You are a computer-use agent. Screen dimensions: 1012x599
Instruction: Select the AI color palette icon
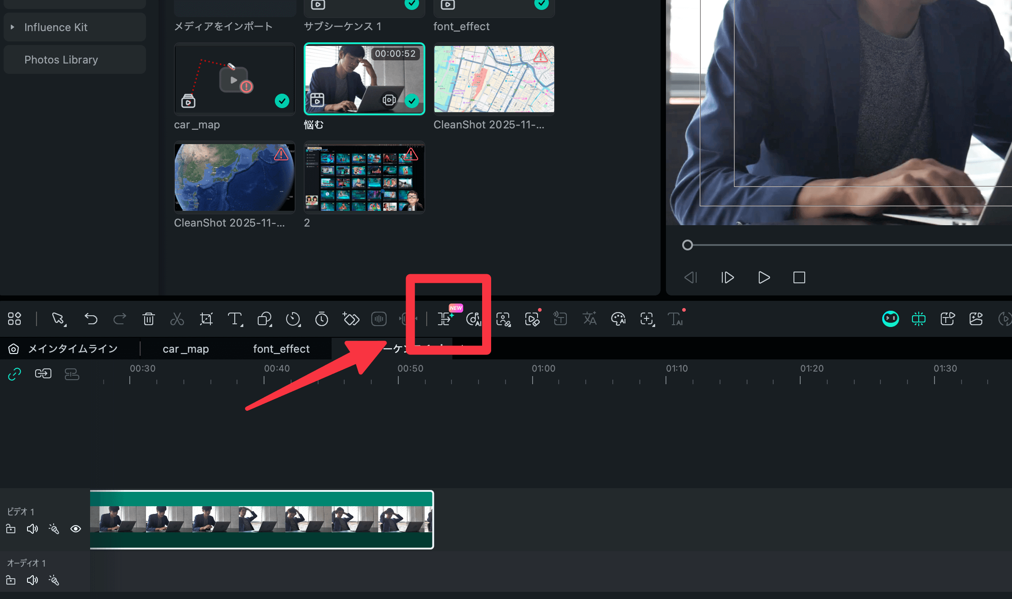pyautogui.click(x=618, y=319)
